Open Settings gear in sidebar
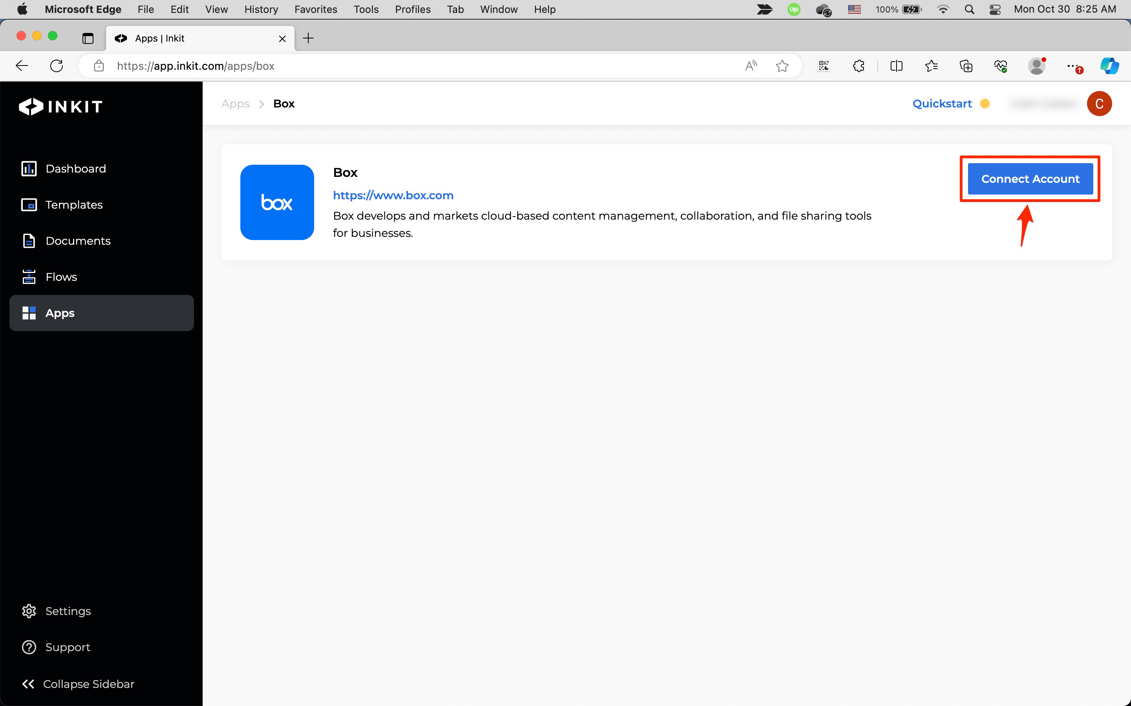 point(29,611)
